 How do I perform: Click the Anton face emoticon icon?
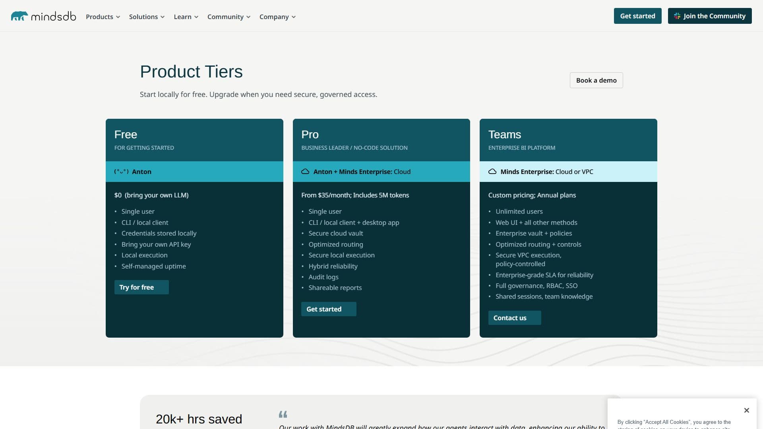(121, 172)
